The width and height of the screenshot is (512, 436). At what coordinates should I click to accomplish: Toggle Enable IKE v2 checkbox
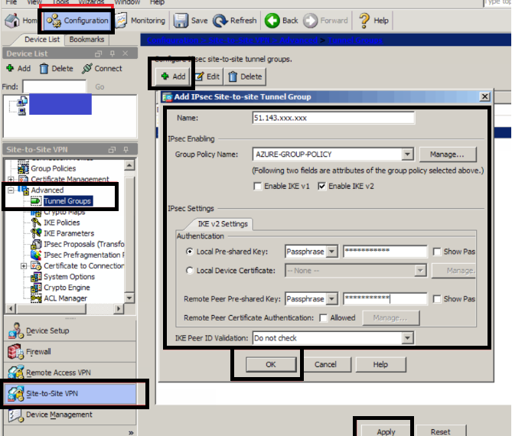[x=321, y=187]
